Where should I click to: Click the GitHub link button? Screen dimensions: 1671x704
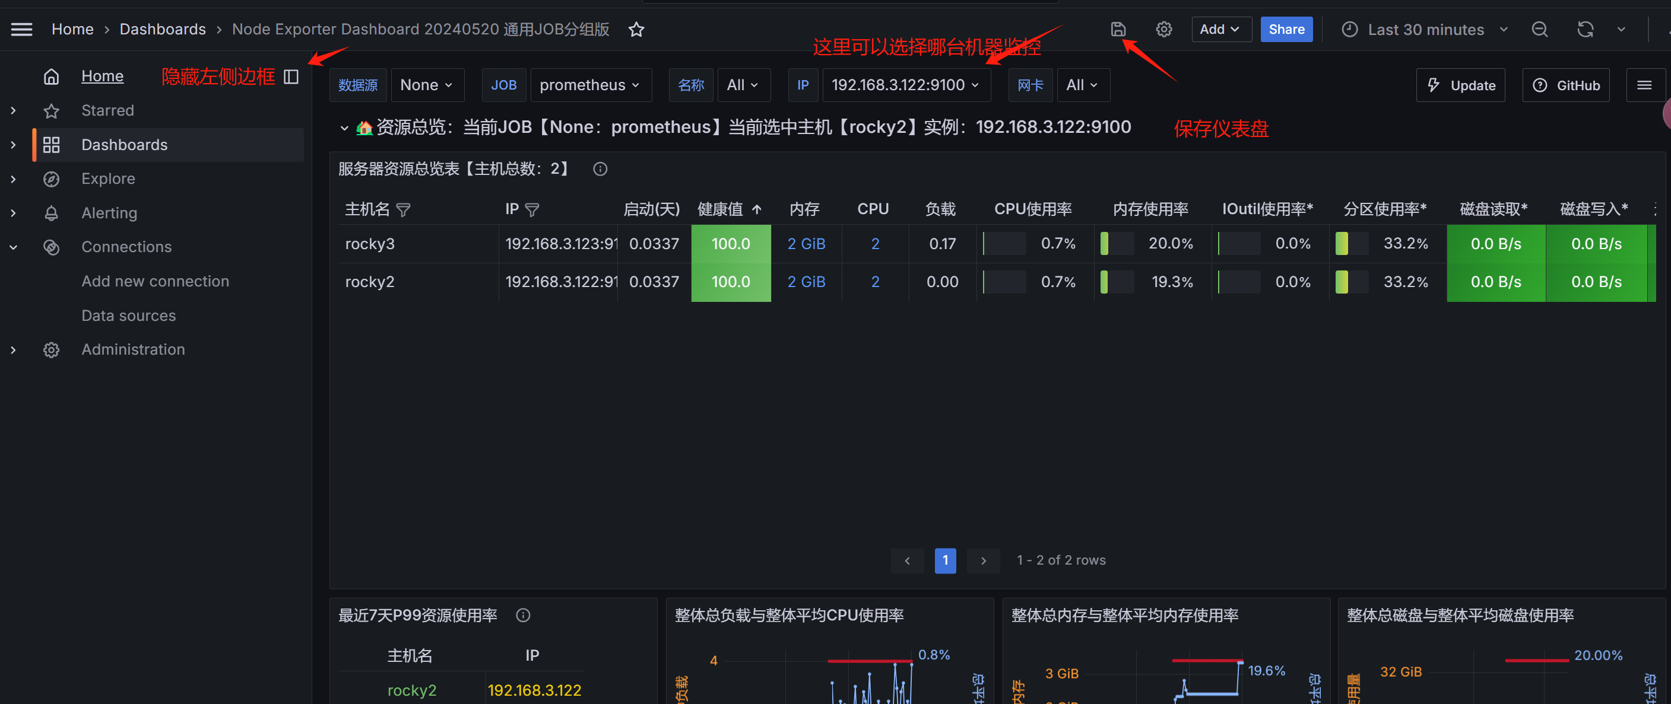(x=1565, y=85)
